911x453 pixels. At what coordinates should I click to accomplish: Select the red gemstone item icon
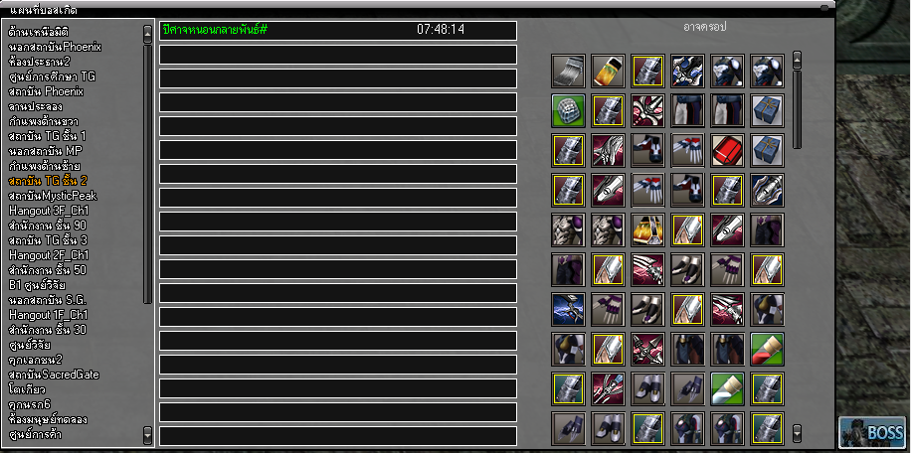(x=727, y=150)
